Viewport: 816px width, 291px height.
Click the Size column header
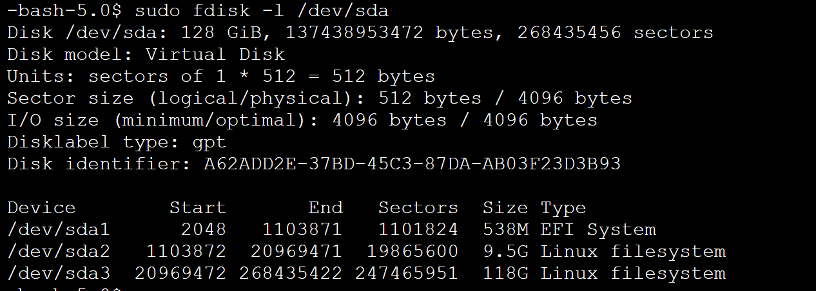(505, 207)
